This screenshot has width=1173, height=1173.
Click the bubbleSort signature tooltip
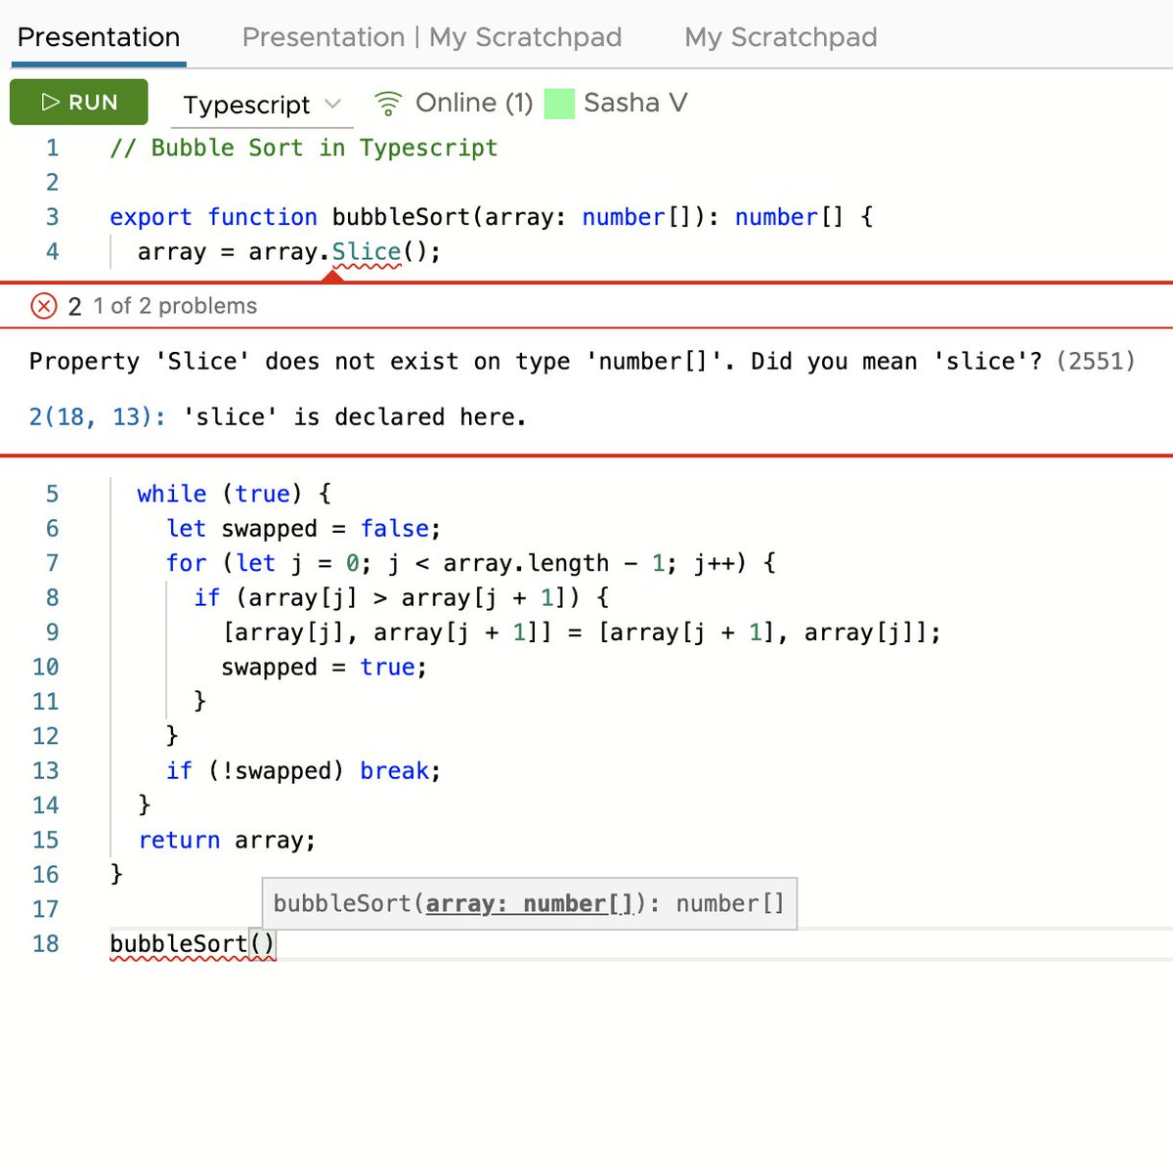[x=529, y=902]
